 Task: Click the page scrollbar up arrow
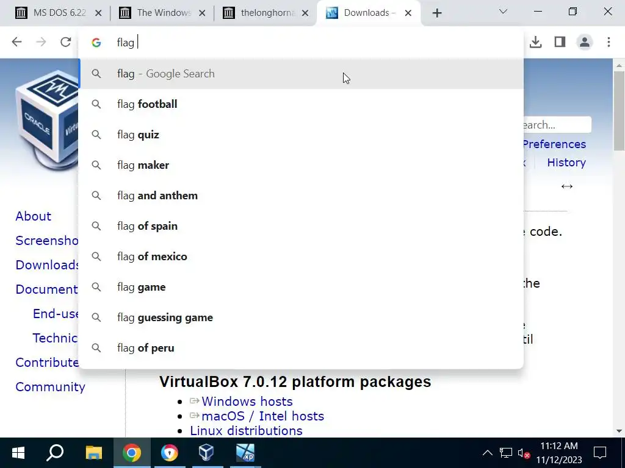pyautogui.click(x=619, y=65)
